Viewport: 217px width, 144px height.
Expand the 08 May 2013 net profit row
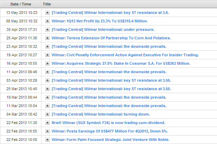pos(48,21)
